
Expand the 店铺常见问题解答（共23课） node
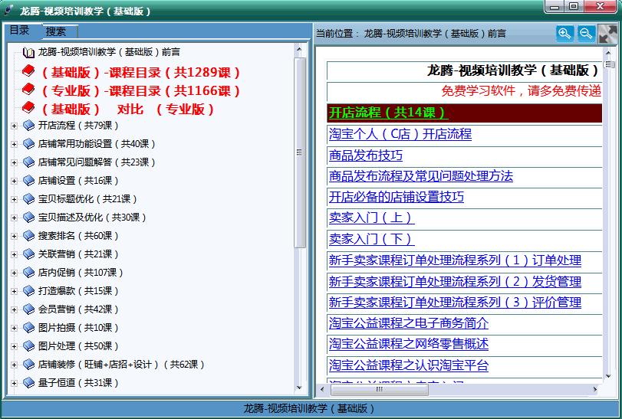point(15,162)
